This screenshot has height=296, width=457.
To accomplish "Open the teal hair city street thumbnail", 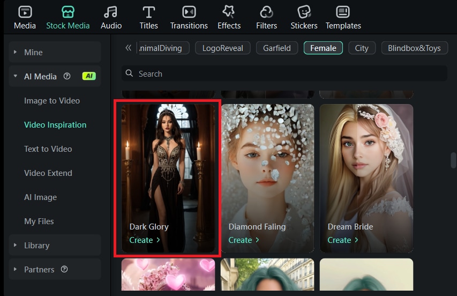I will pos(267,275).
